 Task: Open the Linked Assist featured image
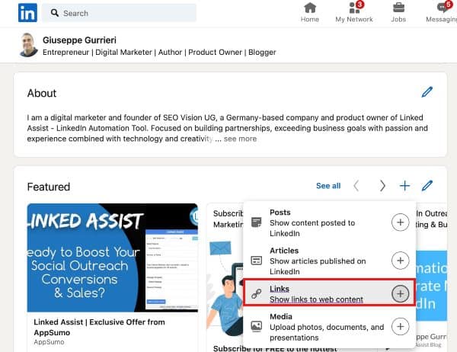point(113,258)
